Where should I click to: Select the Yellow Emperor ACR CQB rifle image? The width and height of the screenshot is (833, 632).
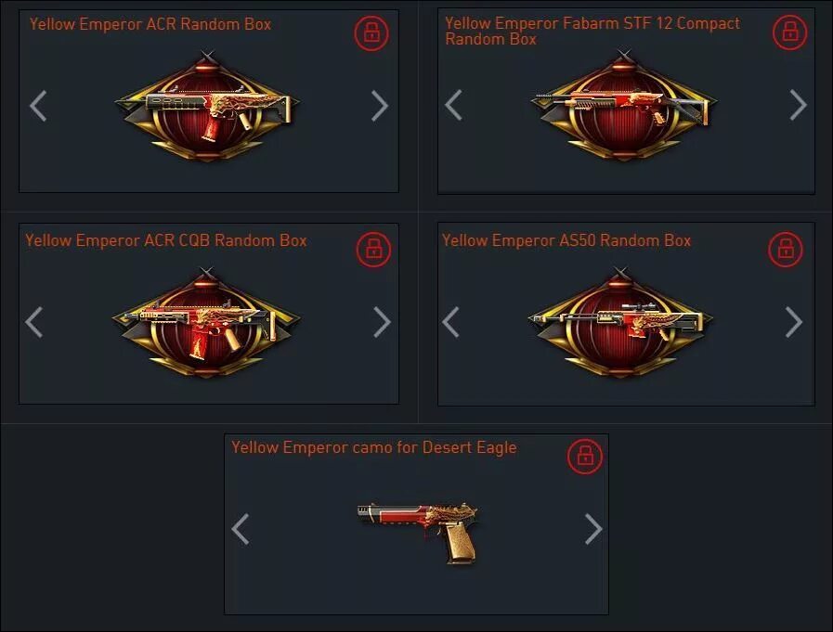click(206, 322)
